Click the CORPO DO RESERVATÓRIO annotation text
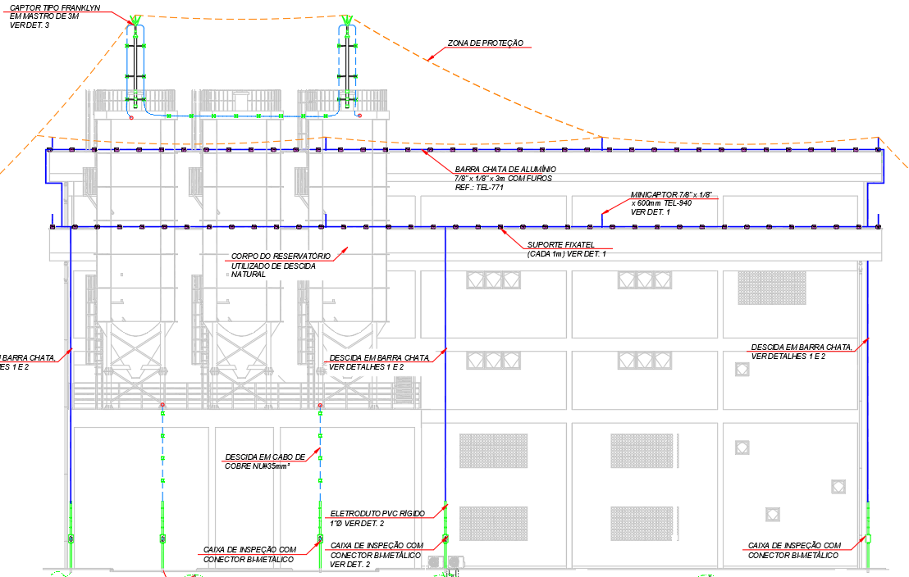The height and width of the screenshot is (577, 909). pyautogui.click(x=281, y=265)
